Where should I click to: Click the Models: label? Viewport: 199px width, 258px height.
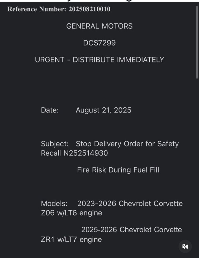[54, 203]
